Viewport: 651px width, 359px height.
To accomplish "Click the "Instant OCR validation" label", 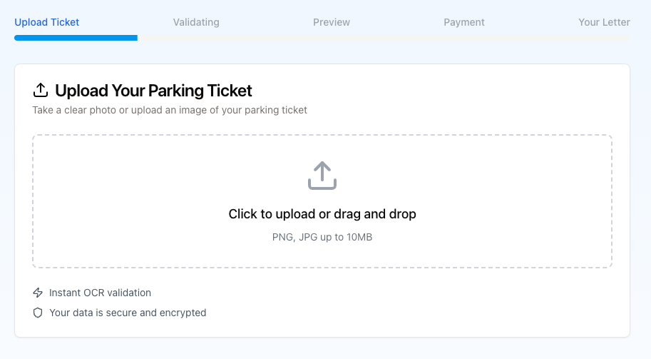I will [x=100, y=293].
